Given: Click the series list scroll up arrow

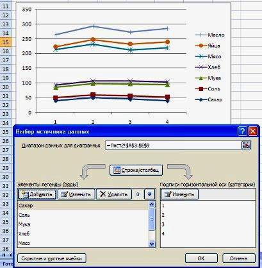Looking at the screenshot, I should pyautogui.click(x=152, y=205).
